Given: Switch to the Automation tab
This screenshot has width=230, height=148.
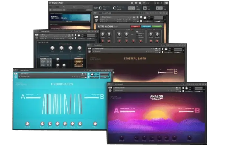Looking at the screenshot, I should point(86,7).
